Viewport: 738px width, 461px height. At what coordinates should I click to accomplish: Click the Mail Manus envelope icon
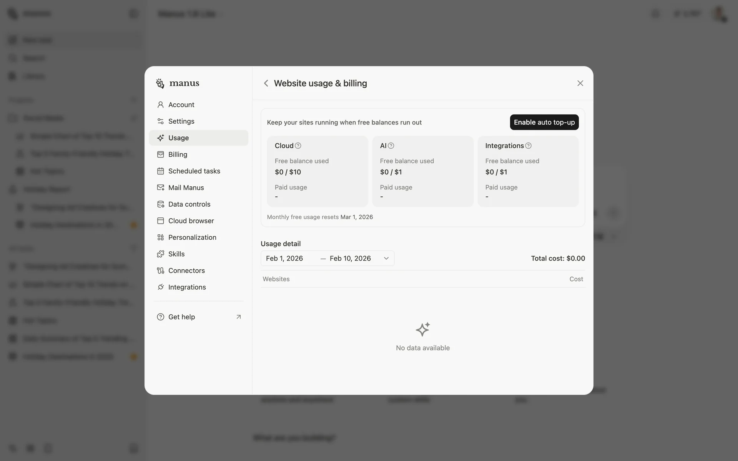point(161,187)
